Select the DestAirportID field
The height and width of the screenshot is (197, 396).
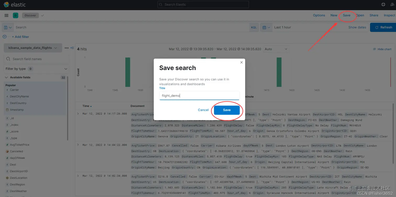click(x=19, y=171)
